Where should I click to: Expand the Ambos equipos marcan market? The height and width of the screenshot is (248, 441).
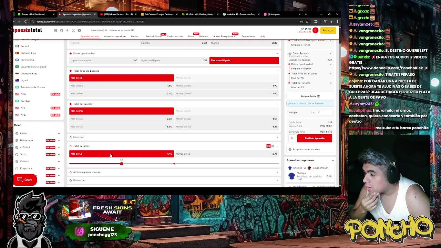(x=277, y=172)
